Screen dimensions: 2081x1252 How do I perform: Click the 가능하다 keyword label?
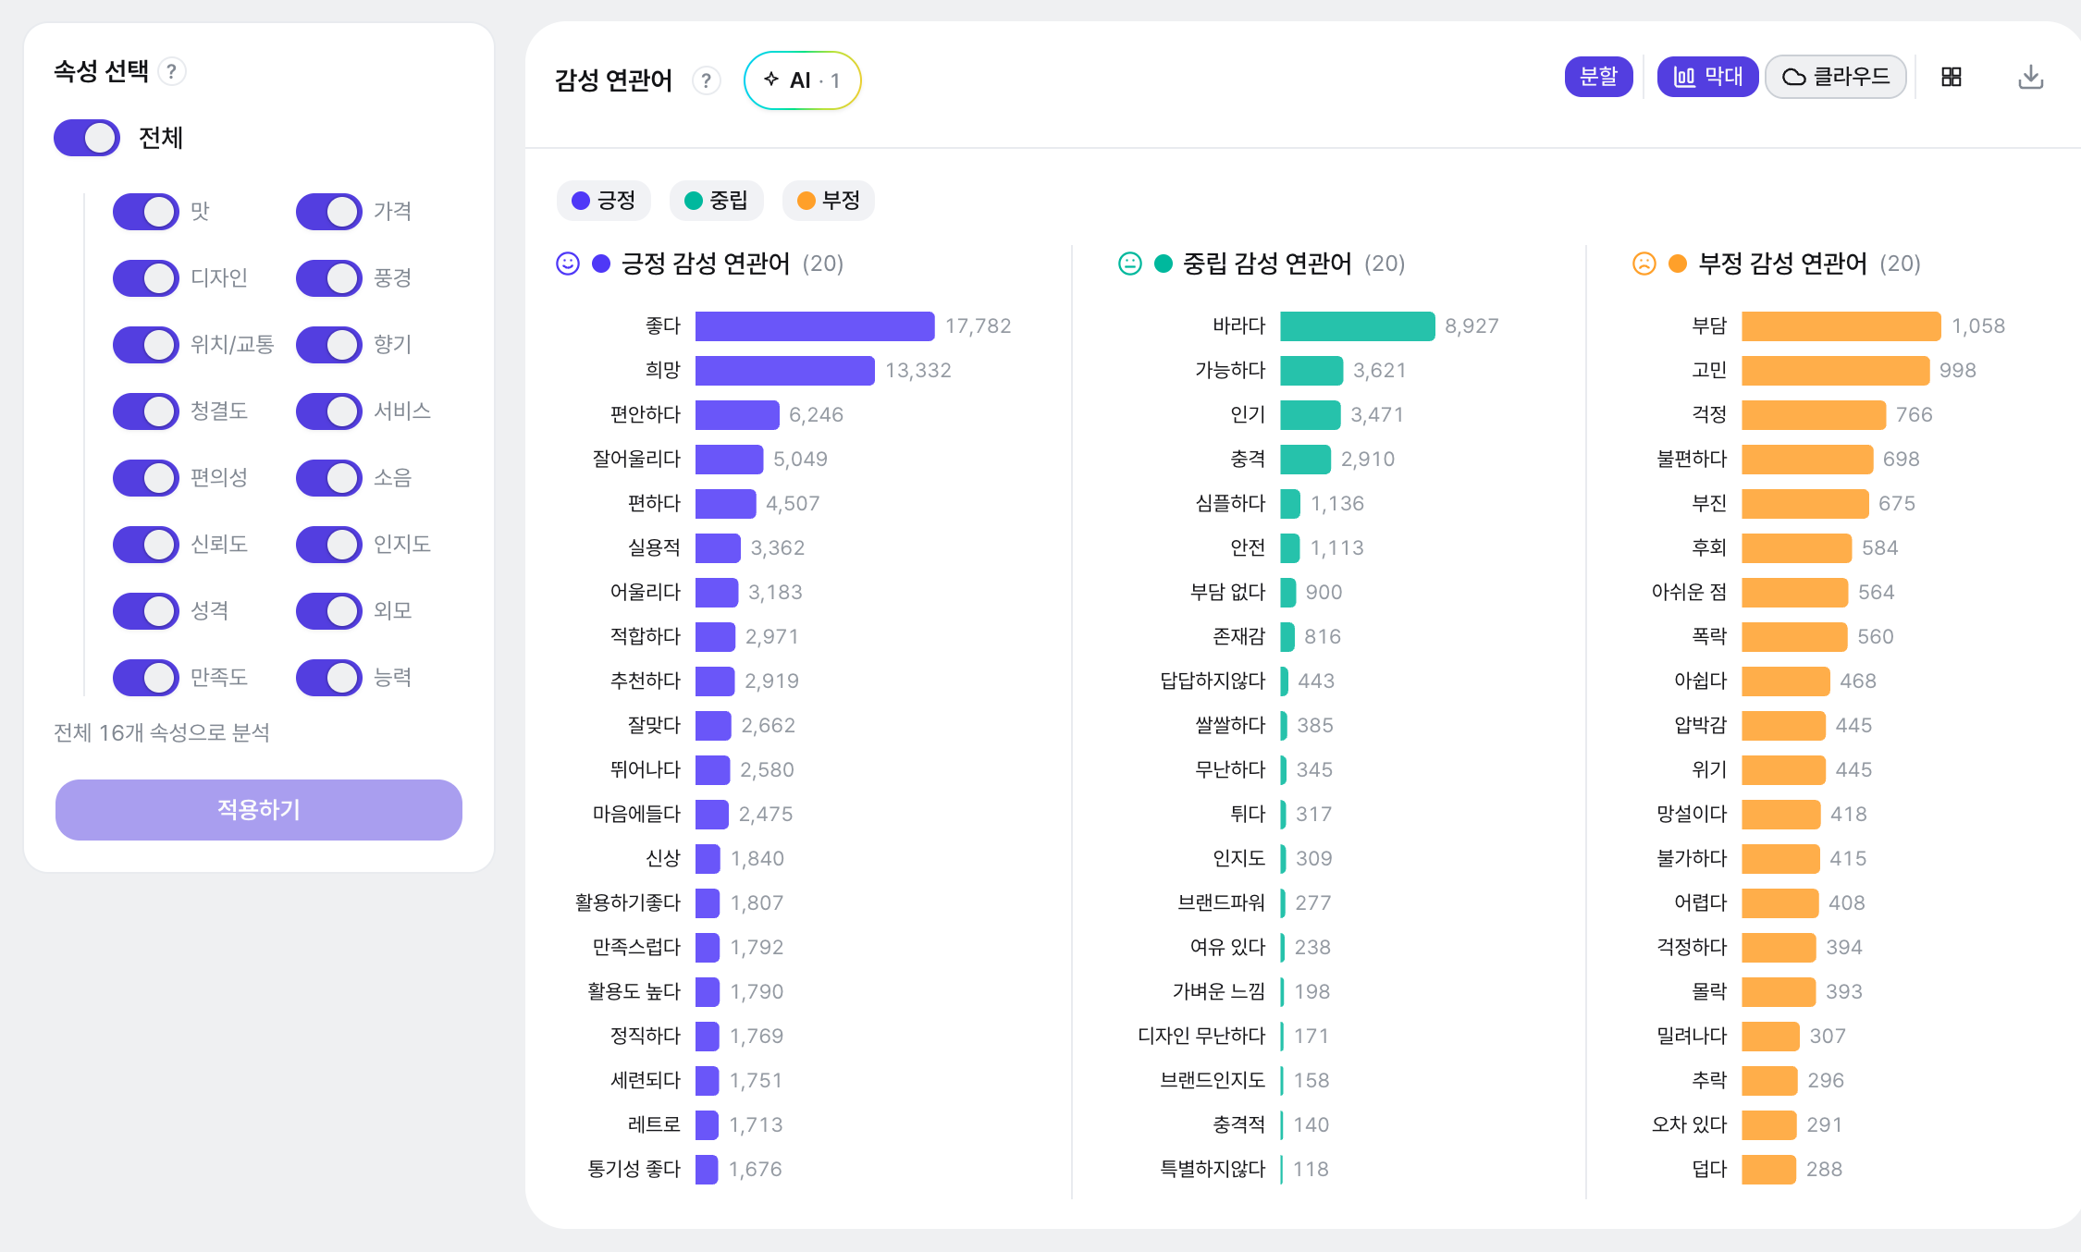tap(1230, 371)
